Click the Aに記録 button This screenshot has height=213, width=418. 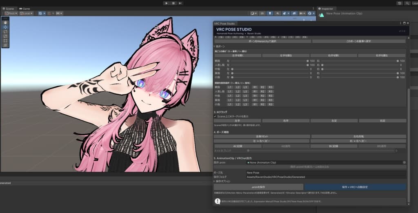(238, 146)
